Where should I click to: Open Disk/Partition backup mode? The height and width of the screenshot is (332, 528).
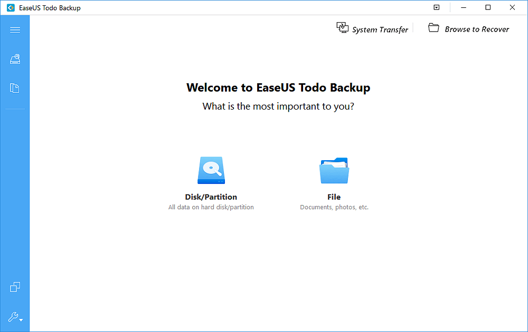click(x=211, y=197)
